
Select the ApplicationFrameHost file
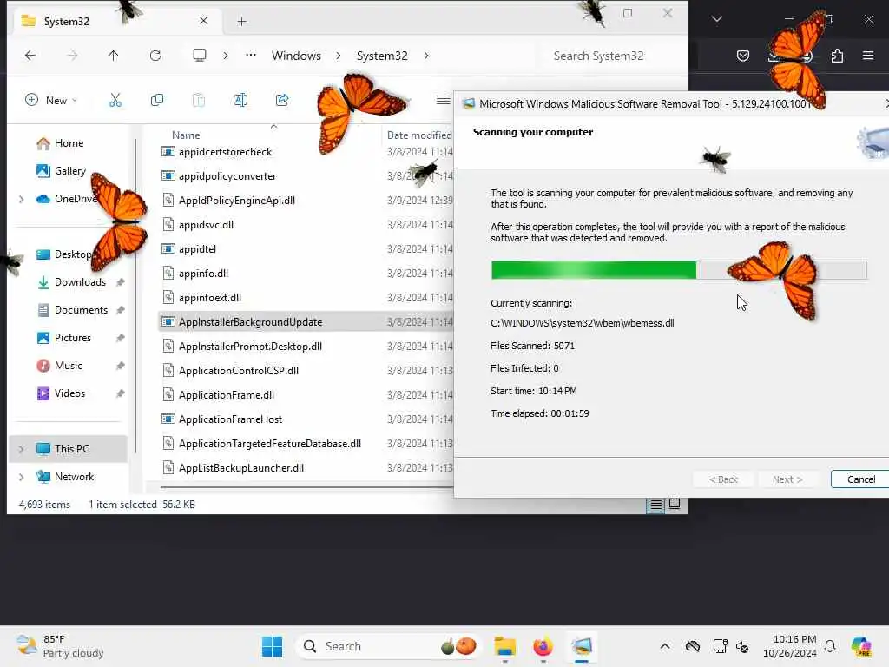tap(230, 419)
